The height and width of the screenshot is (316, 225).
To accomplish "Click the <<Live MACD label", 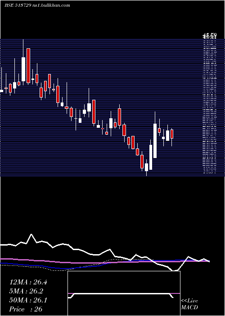I will pyautogui.click(x=189, y=304).
